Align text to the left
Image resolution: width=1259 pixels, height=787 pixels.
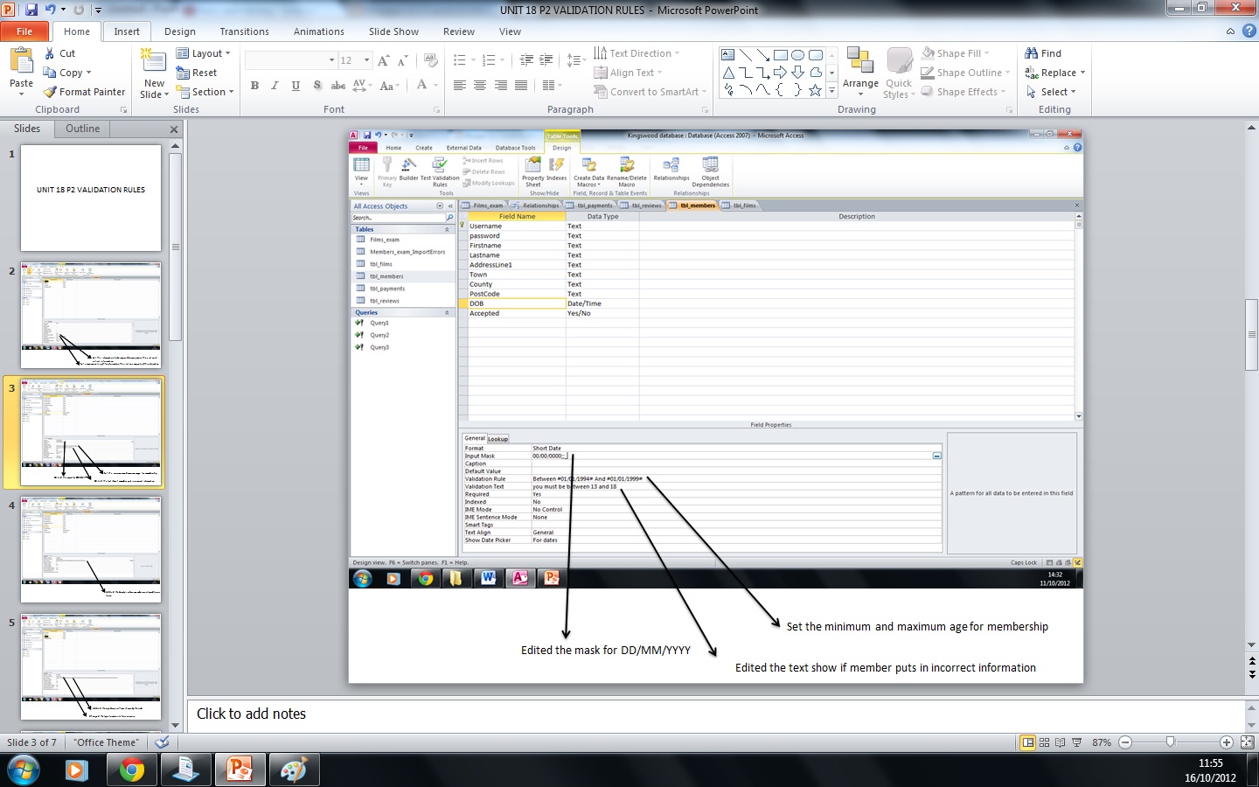[x=460, y=86]
